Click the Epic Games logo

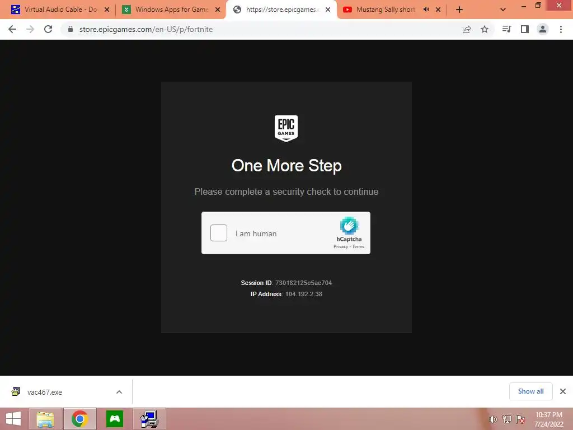click(x=286, y=128)
